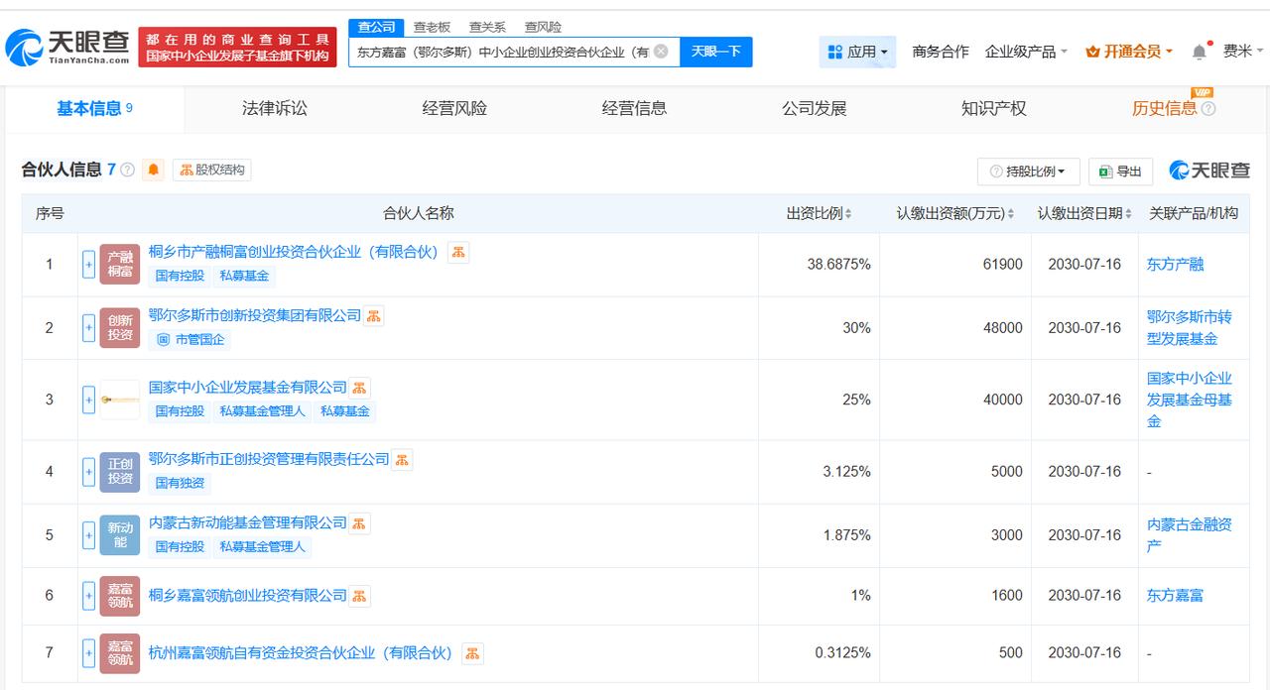Expand row 3 国家中小企业发展基金
1270x690 pixels.
(88, 400)
